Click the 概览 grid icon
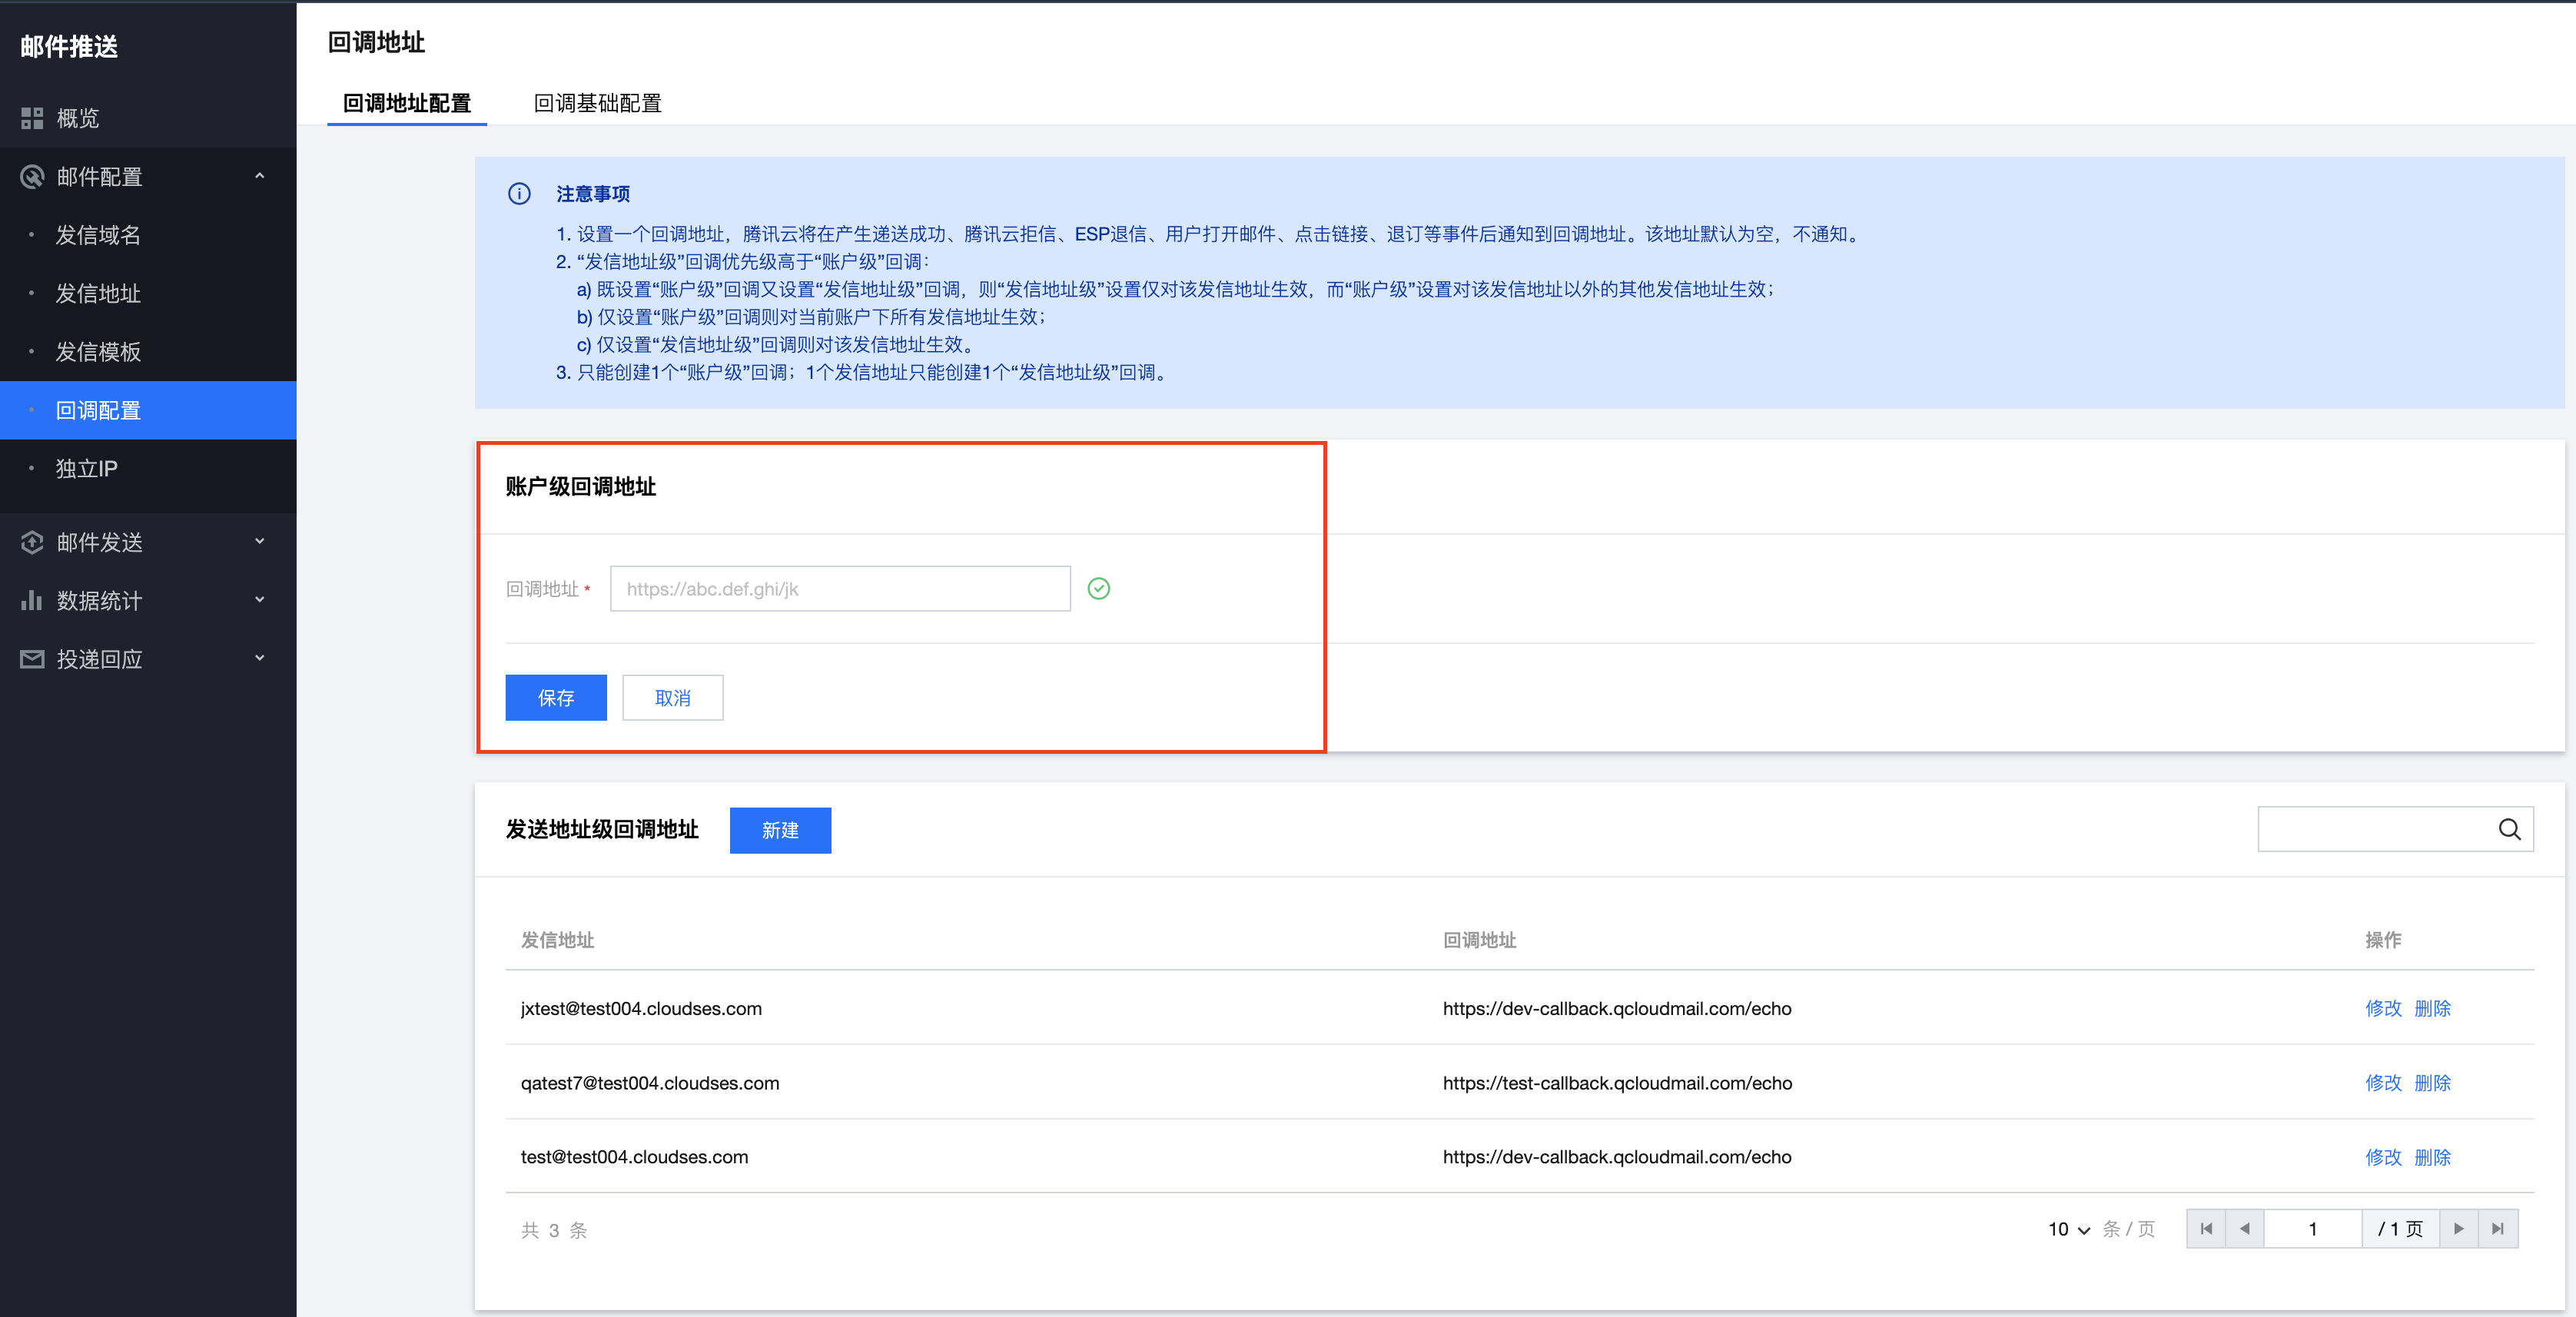The width and height of the screenshot is (2576, 1317). 32,118
